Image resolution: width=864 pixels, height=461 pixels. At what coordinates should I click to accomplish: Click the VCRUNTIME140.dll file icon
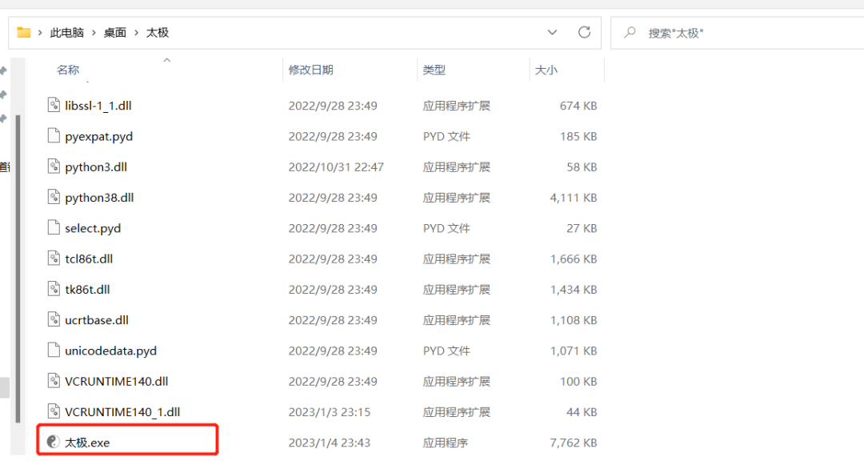pos(53,382)
